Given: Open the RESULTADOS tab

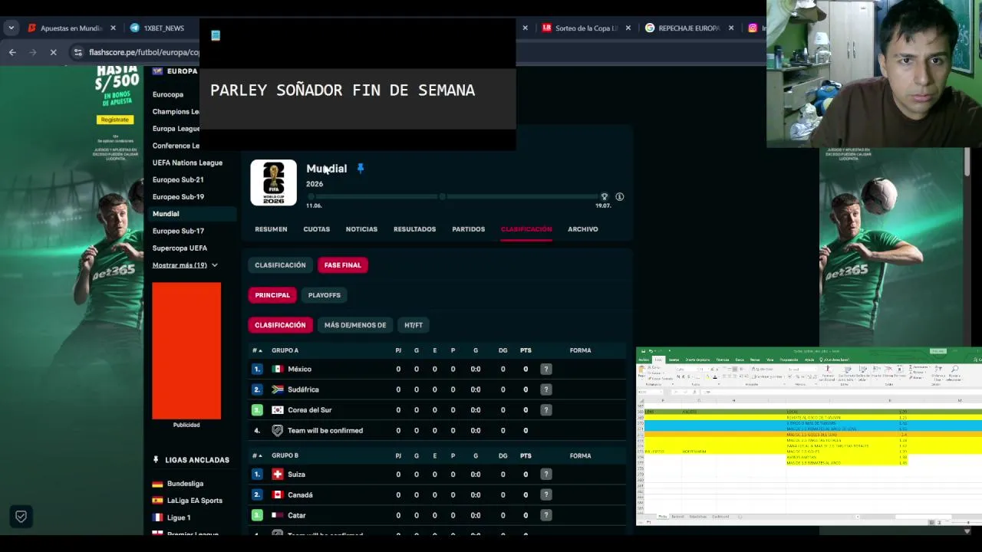Looking at the screenshot, I should pyautogui.click(x=414, y=229).
